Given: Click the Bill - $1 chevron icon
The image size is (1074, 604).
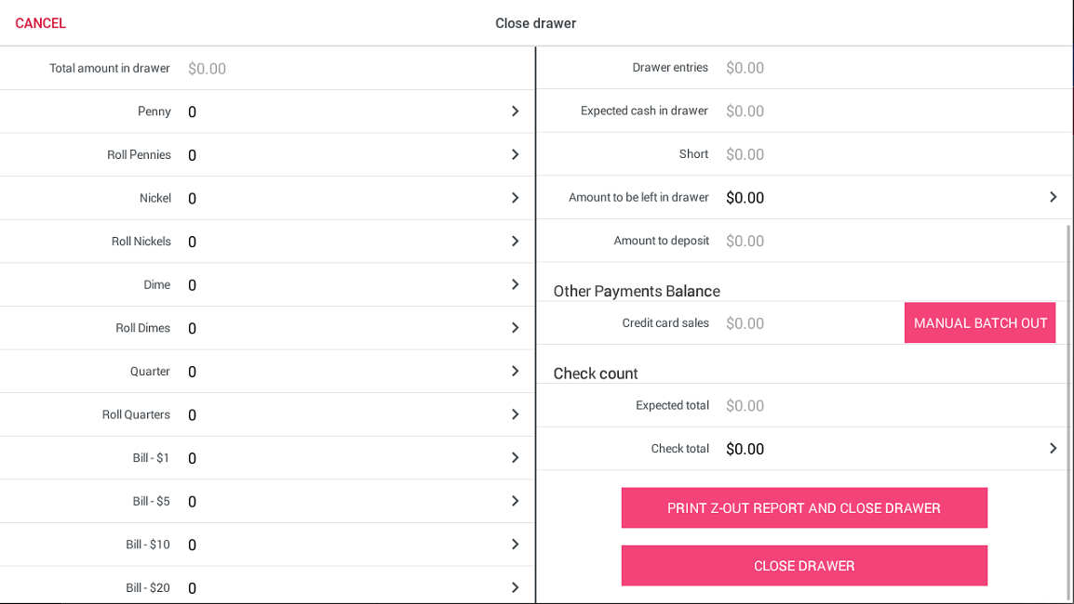Looking at the screenshot, I should [515, 458].
